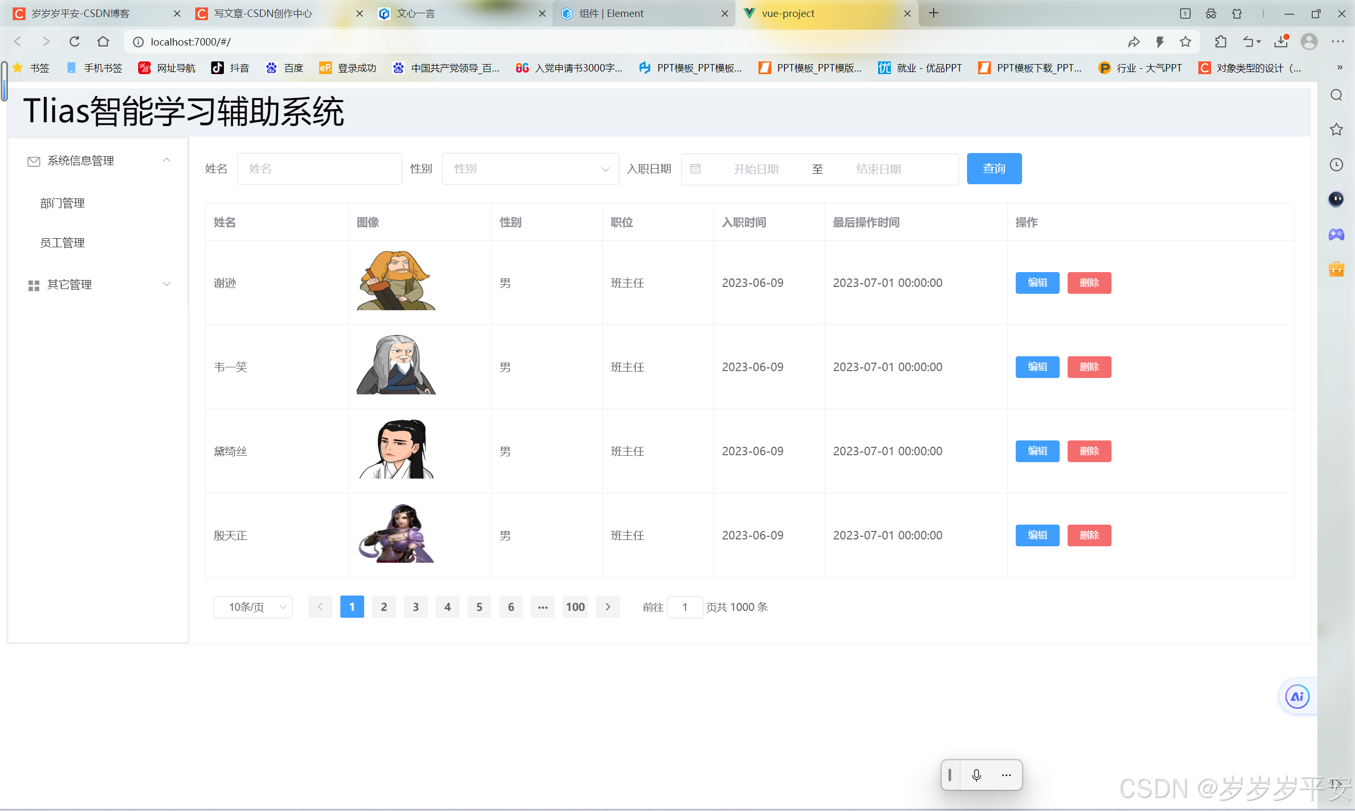Click the 查询 search button
This screenshot has width=1355, height=811.
(x=994, y=168)
